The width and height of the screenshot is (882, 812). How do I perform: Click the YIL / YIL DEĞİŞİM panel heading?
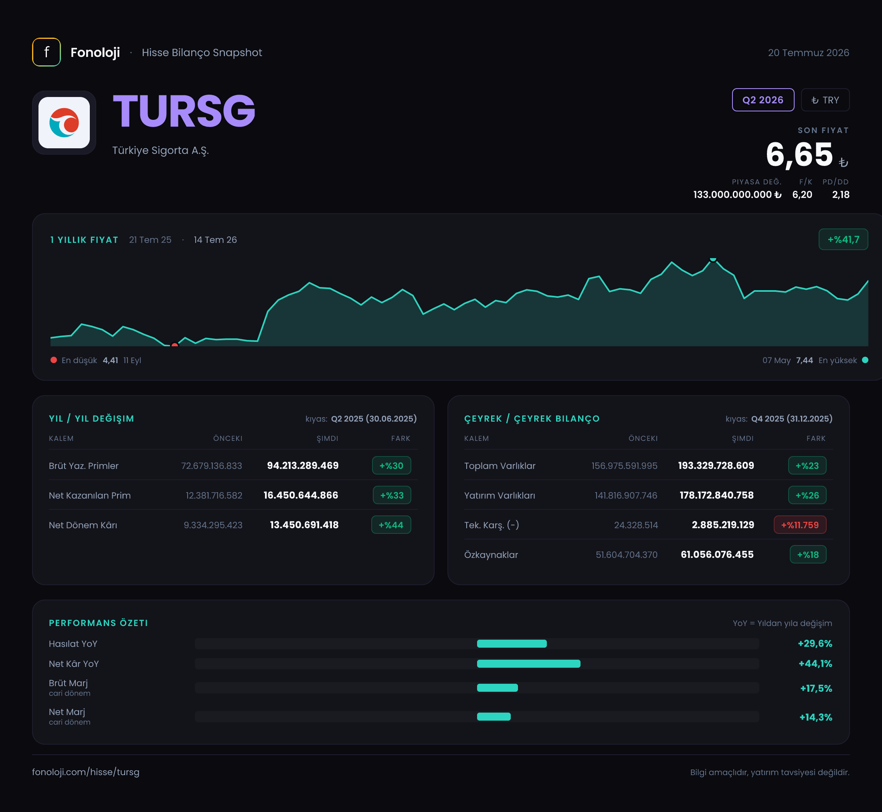click(91, 418)
